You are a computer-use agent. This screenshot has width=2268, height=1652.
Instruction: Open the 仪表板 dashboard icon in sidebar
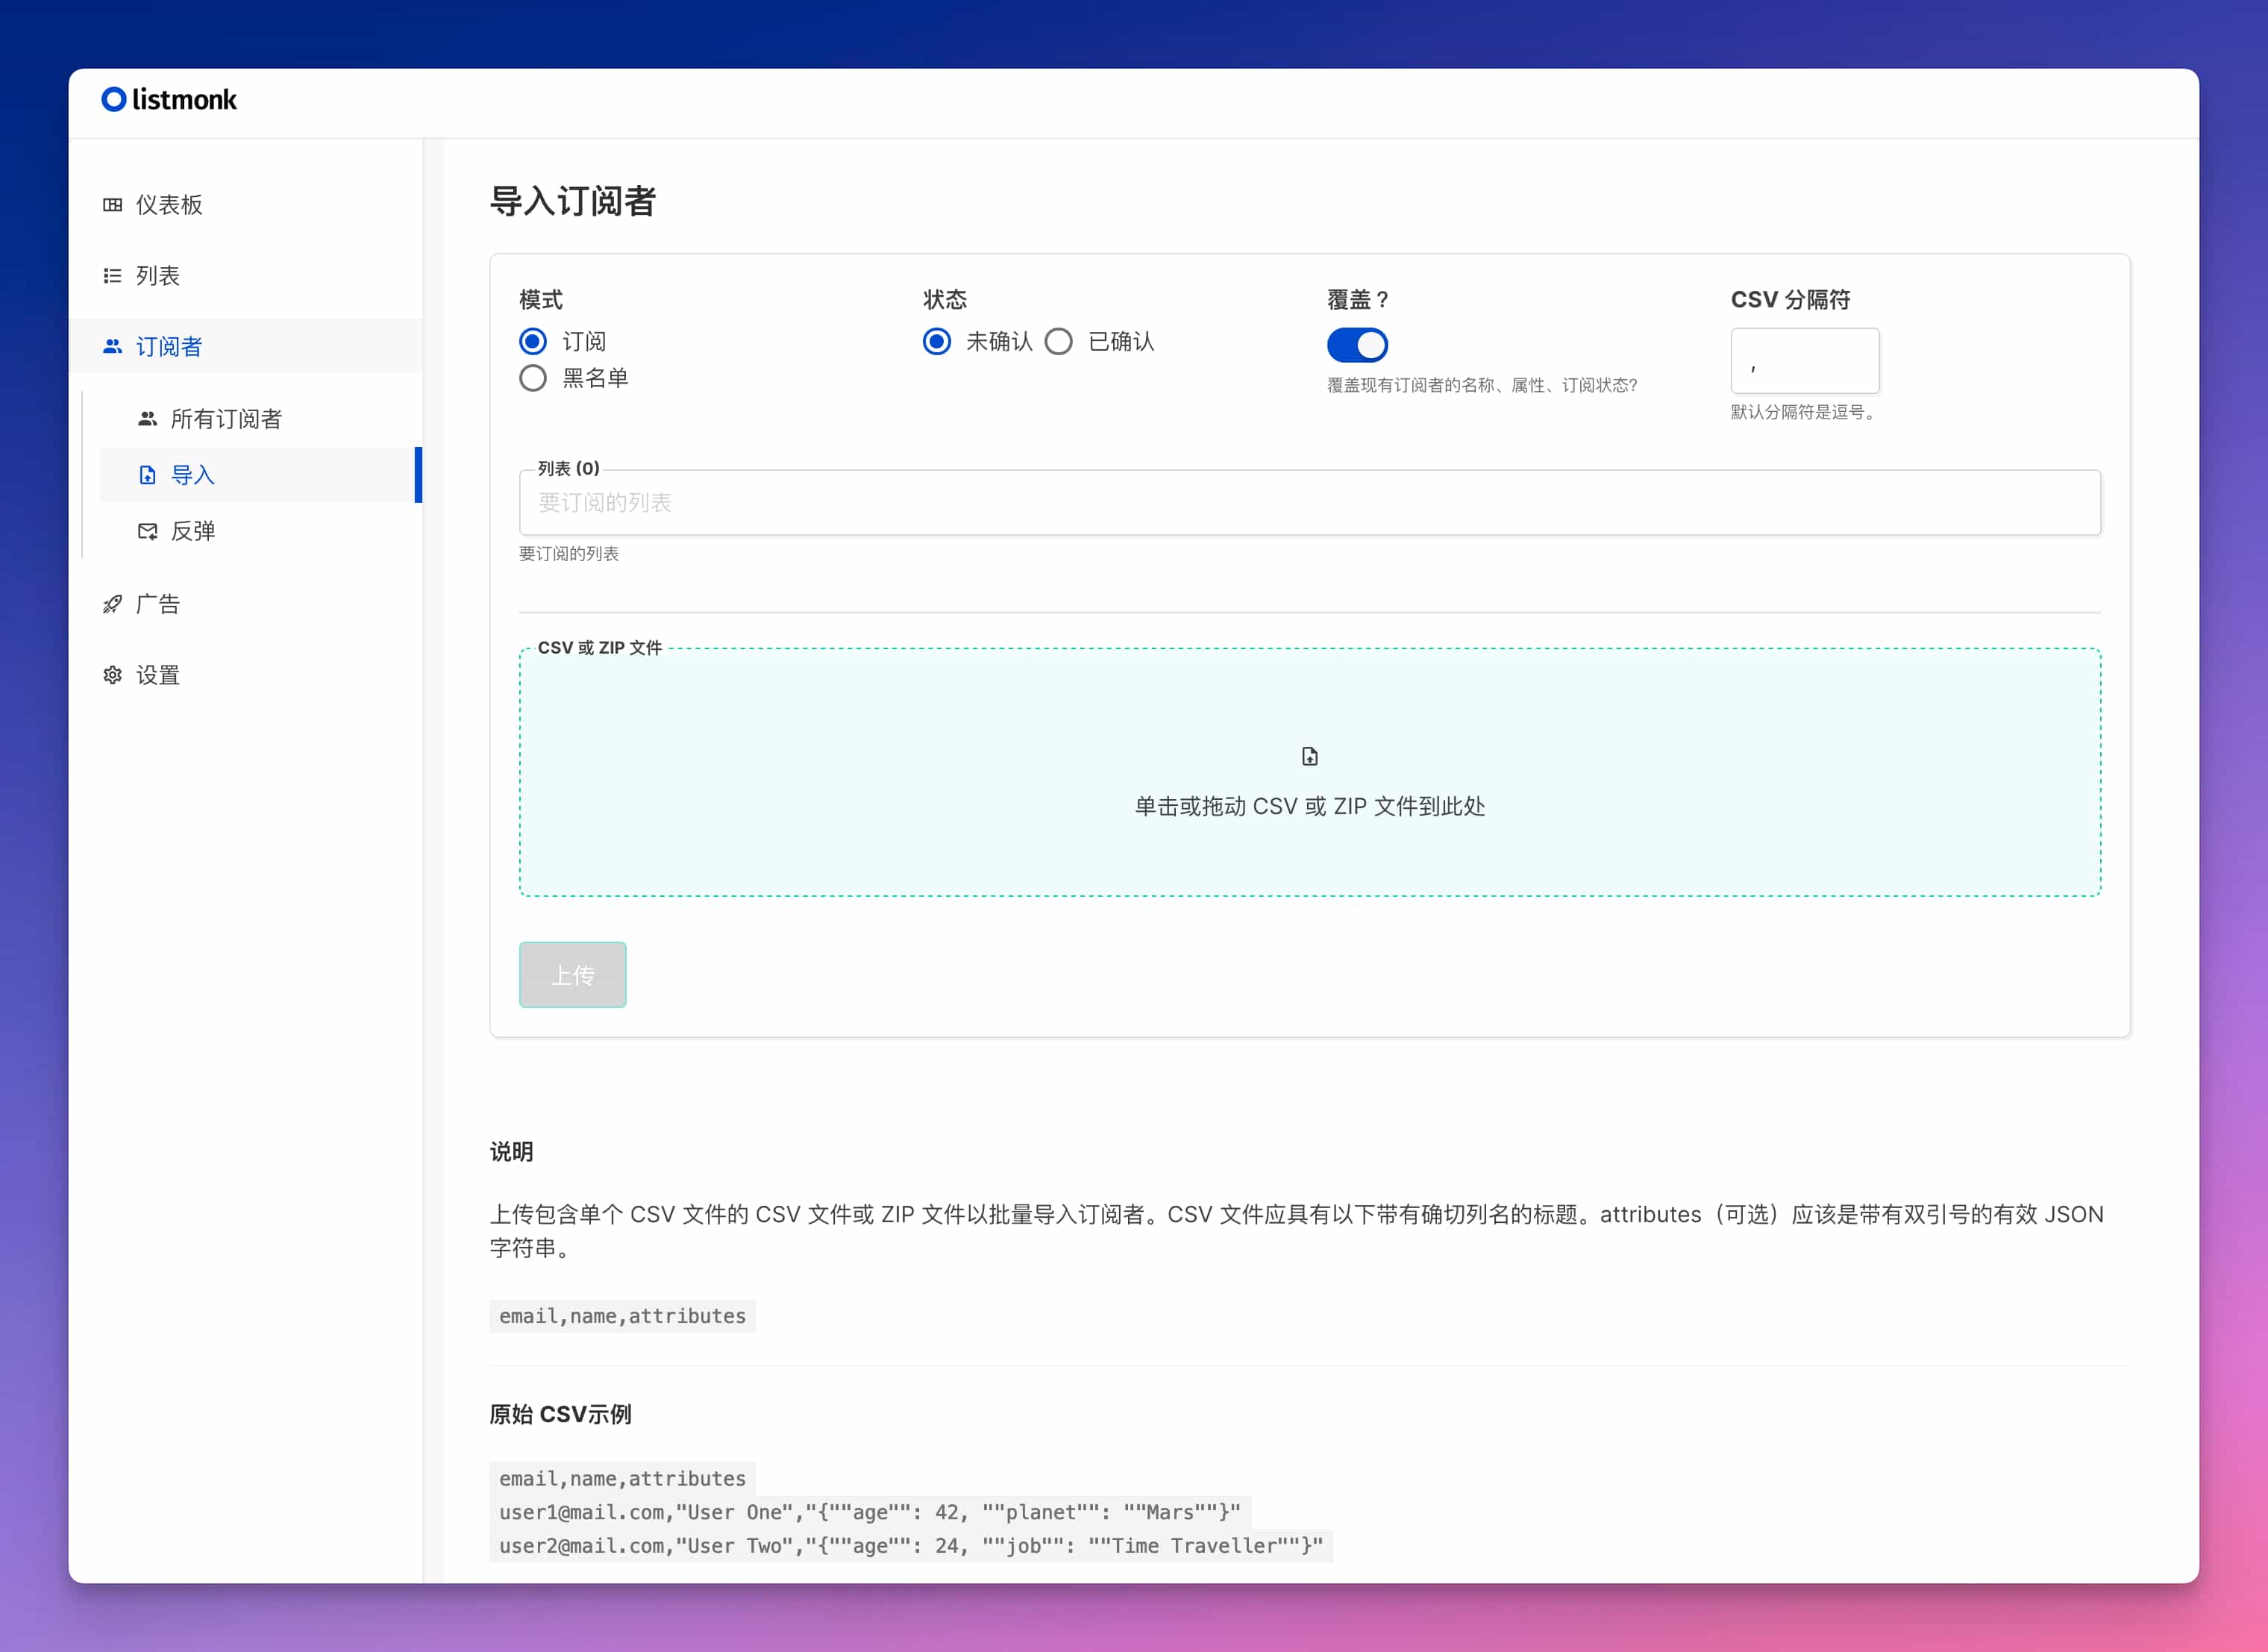(113, 204)
